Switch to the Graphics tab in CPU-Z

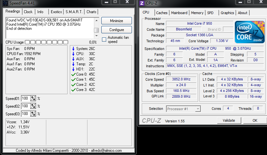227,13
